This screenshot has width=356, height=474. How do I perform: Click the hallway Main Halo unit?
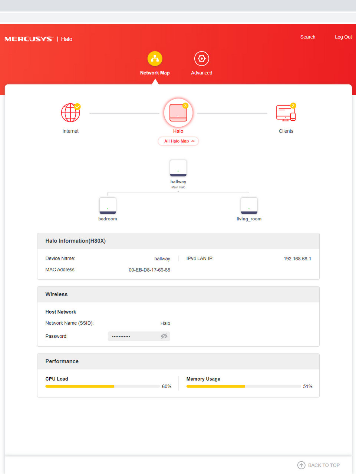pyautogui.click(x=178, y=168)
